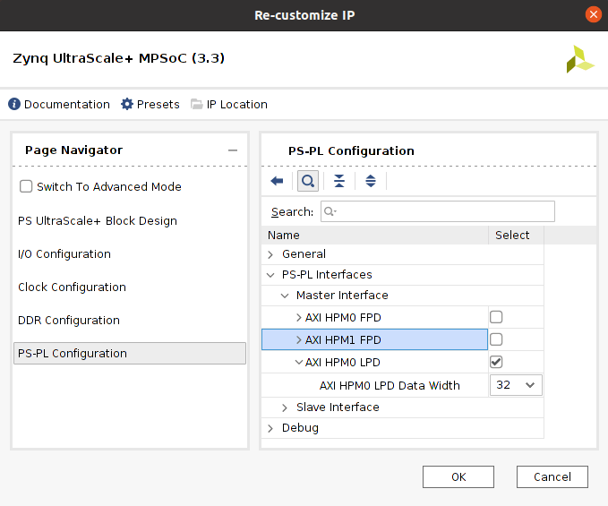Expand the Slave Interface node
608x506 pixels.
tap(285, 407)
